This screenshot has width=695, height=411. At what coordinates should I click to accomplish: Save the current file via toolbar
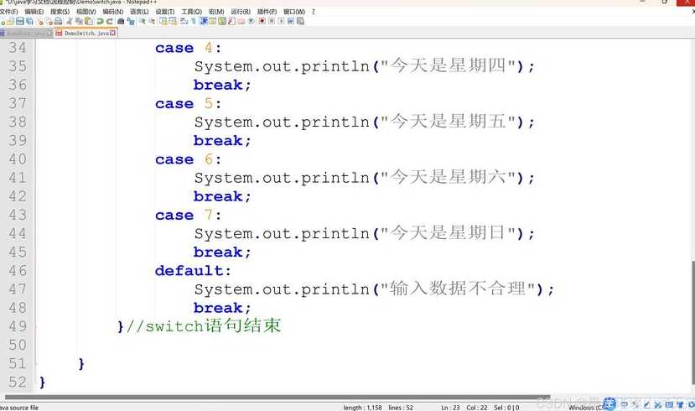(x=20, y=21)
